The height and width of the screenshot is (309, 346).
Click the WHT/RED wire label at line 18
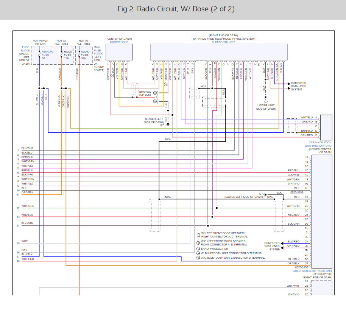tap(27, 259)
